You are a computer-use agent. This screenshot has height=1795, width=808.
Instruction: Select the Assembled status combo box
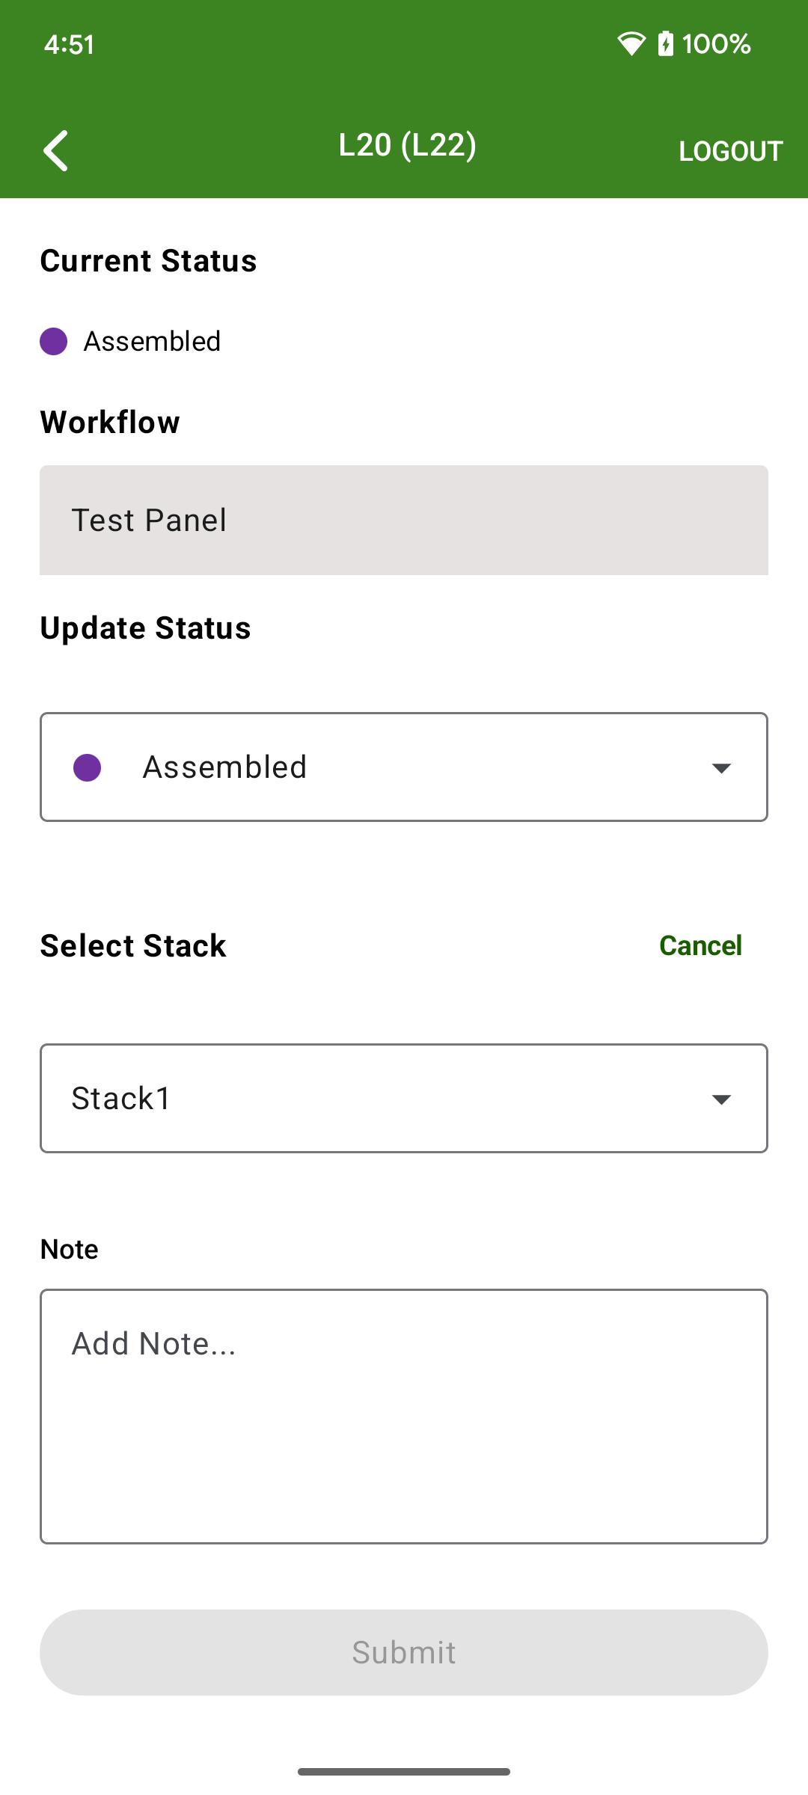[404, 767]
